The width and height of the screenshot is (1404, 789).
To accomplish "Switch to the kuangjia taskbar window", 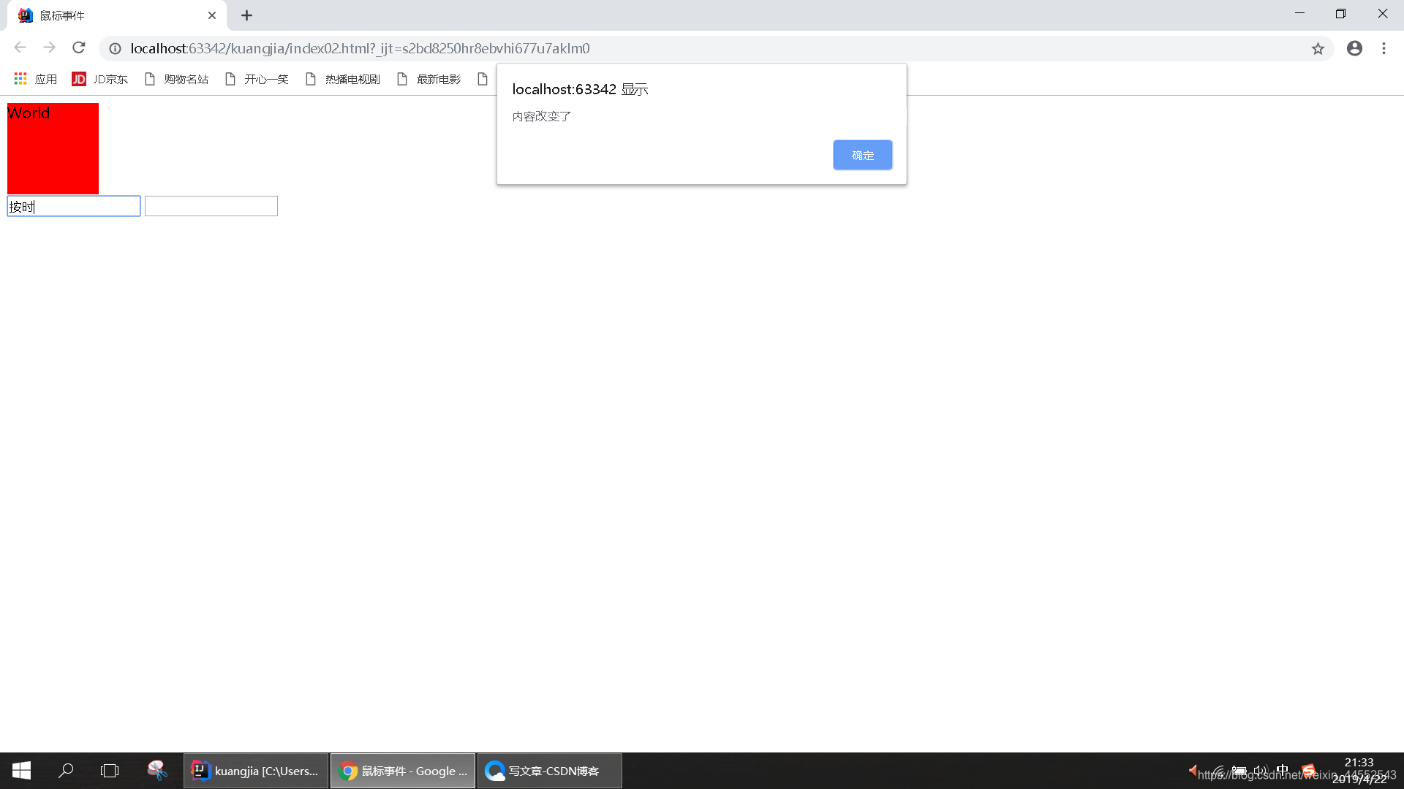I will point(256,771).
